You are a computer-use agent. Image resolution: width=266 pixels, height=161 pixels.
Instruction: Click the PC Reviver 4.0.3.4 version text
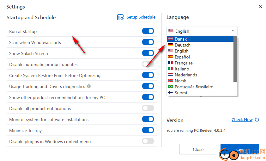[210, 130]
